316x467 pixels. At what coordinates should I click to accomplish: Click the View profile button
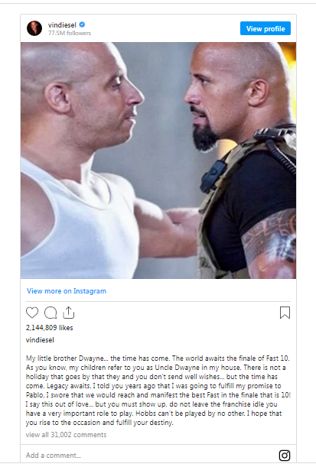266,28
